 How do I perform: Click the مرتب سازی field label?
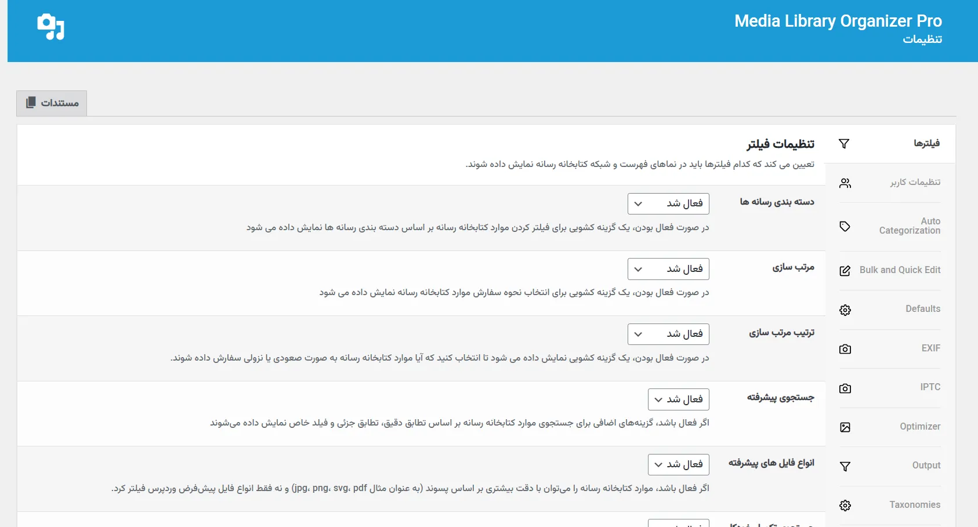tap(793, 267)
